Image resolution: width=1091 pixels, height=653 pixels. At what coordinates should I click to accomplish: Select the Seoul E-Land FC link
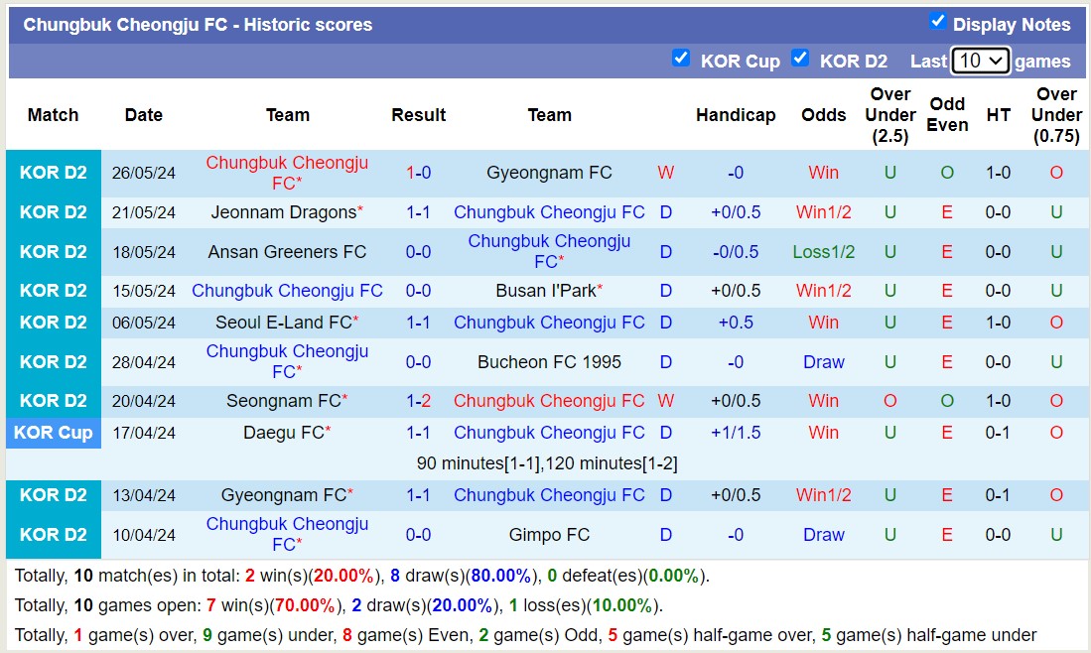(x=282, y=322)
